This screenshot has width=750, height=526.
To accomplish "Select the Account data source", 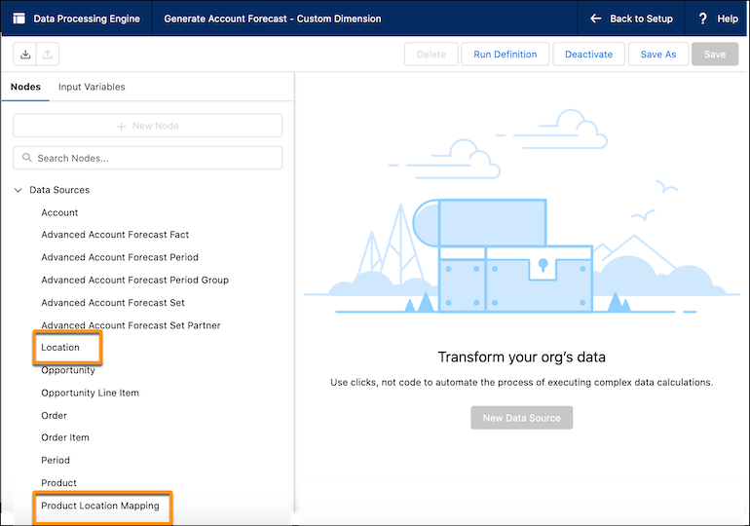I will pyautogui.click(x=59, y=212).
